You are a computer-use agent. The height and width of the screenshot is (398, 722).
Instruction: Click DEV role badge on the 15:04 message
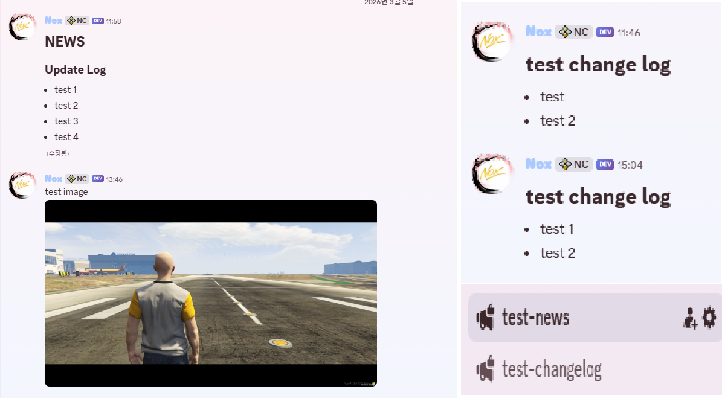pos(605,164)
